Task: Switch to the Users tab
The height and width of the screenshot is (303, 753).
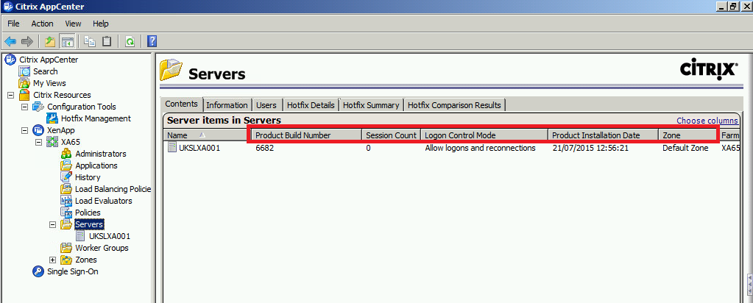Action: point(266,105)
